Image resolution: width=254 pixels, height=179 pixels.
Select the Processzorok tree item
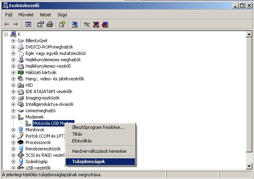point(38,142)
